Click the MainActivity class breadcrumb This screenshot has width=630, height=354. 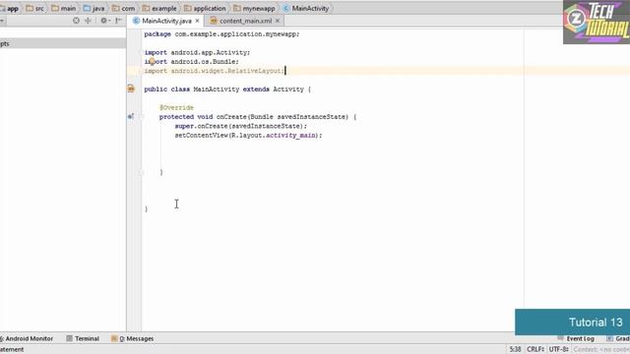(x=306, y=8)
